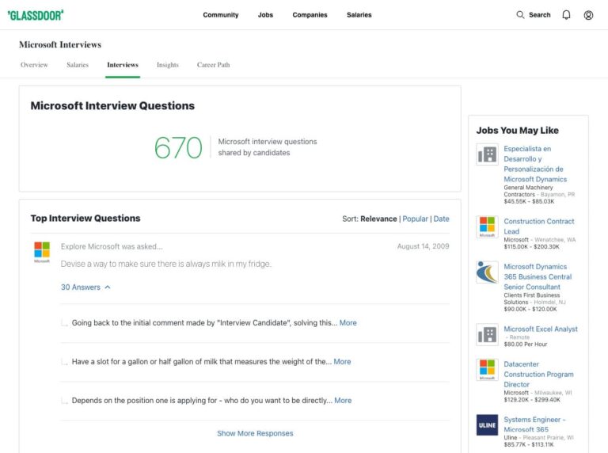
Task: Expand 'Going back to the initial comment' via More
Action: pos(348,323)
